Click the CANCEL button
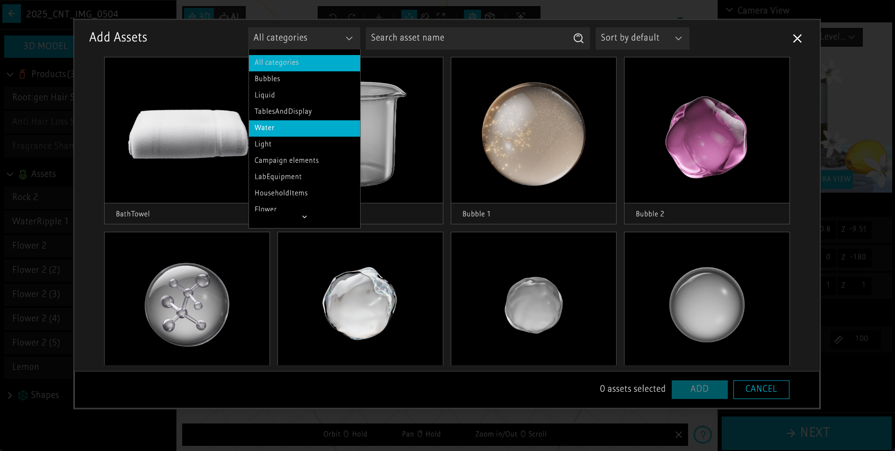895x451 pixels. point(761,389)
